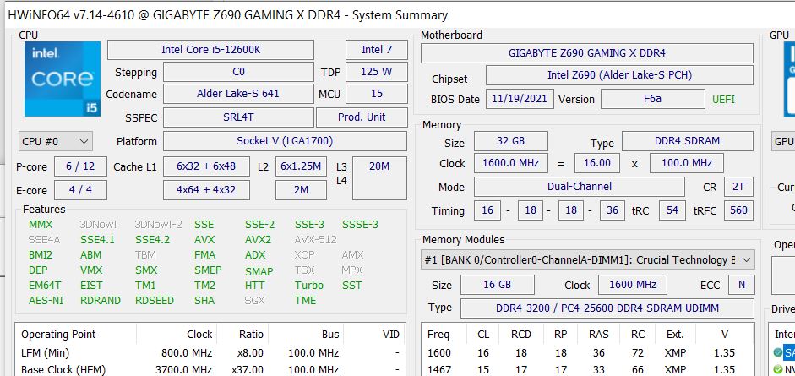Click the memory Clock 1600.0 MHz field
795x376 pixels.
click(x=510, y=163)
